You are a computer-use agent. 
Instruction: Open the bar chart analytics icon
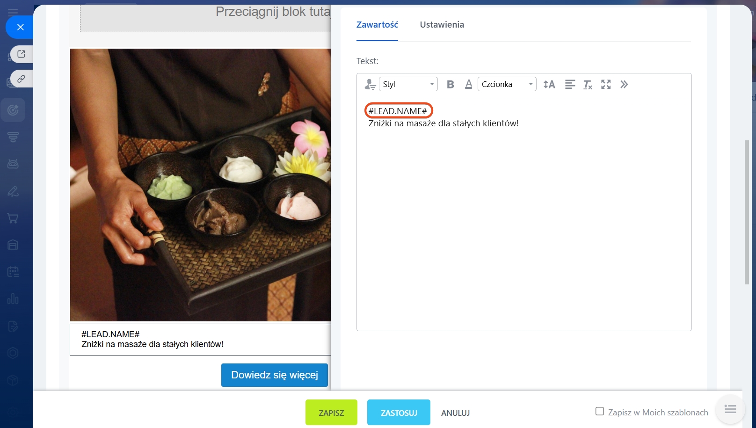(13, 298)
